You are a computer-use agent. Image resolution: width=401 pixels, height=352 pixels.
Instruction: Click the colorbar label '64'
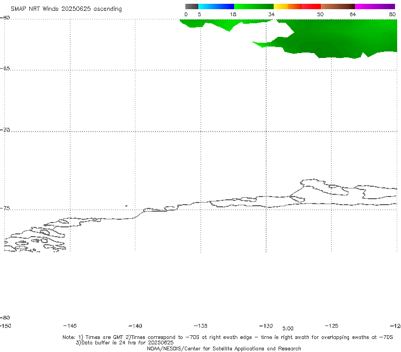[353, 14]
